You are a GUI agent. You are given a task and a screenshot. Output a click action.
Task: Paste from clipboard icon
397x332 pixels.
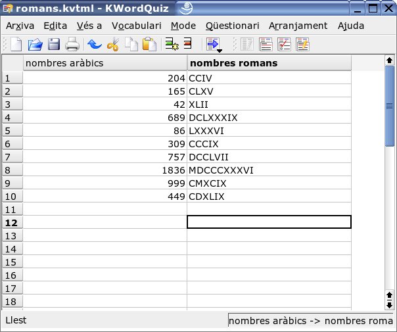[149, 44]
